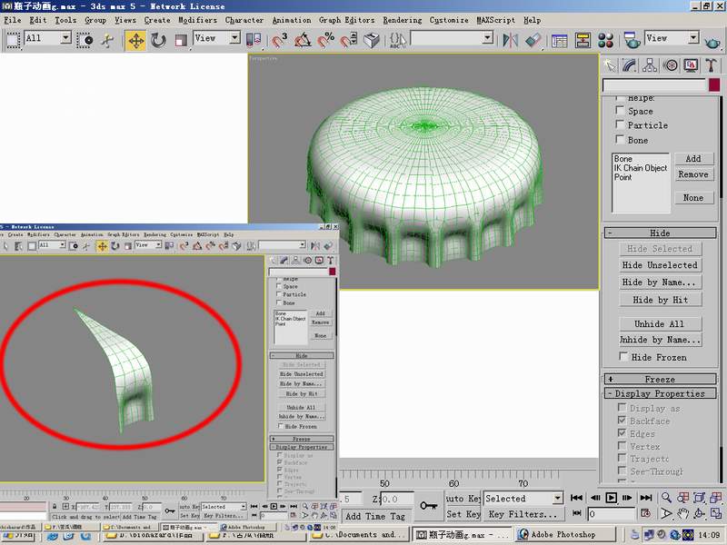Select the Move tool in main toolbar
Screen dimensions: 727x545
coord(135,40)
